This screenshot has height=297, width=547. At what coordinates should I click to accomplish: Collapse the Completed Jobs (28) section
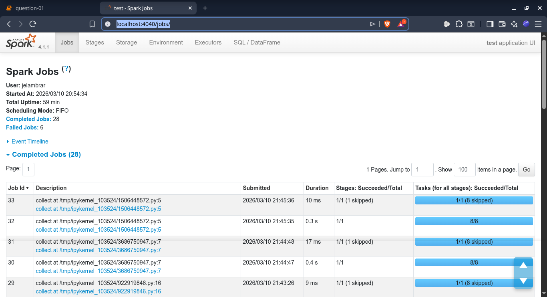(x=44, y=154)
